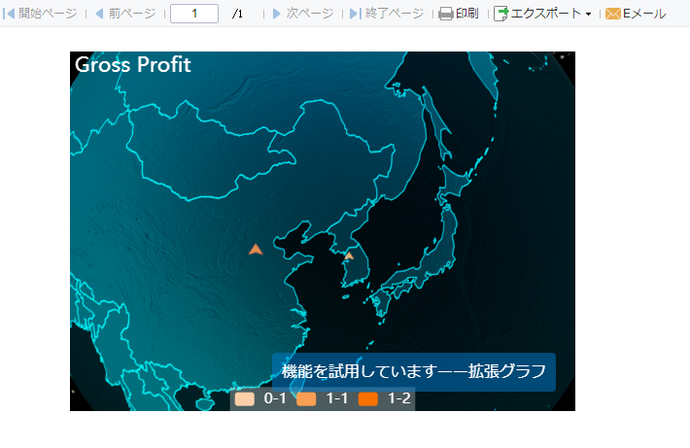Toggle the 1-2 legend swatch
The width and height of the screenshot is (690, 448).
368,399
